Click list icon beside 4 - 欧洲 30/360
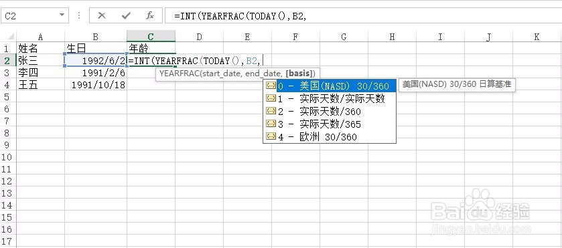 click(x=271, y=136)
